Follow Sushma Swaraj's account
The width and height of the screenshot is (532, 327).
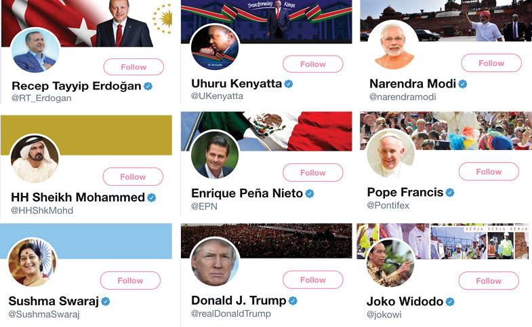tap(130, 280)
